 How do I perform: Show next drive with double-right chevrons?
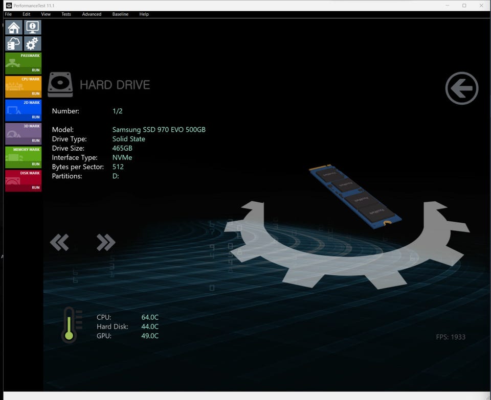pyautogui.click(x=106, y=242)
